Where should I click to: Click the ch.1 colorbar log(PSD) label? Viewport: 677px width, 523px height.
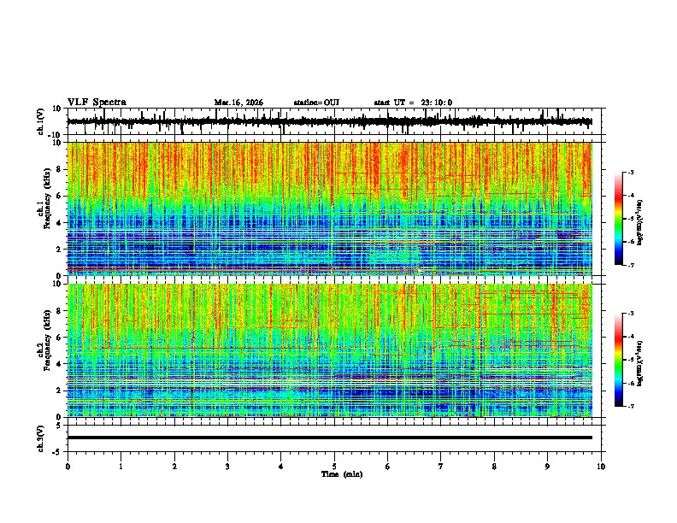point(640,222)
